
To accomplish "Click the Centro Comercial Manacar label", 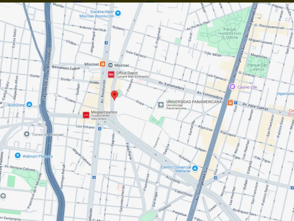I will click(176, 169).
